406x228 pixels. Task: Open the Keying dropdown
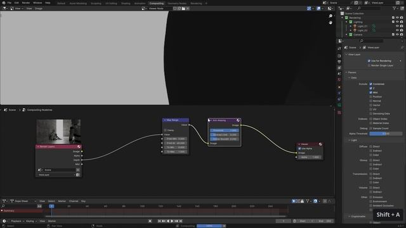coord(31,221)
